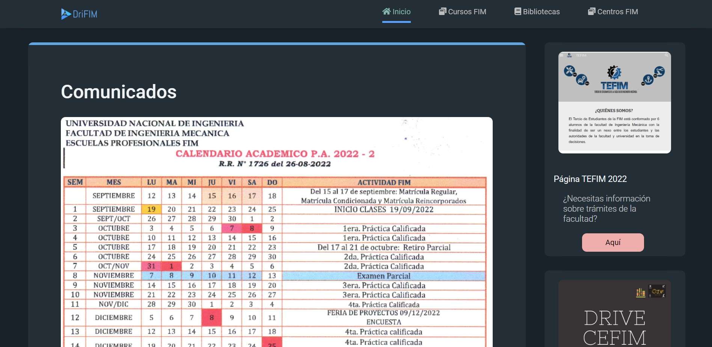Click the TEFIM gear logo in preview
This screenshot has width=712, height=347.
[614, 72]
